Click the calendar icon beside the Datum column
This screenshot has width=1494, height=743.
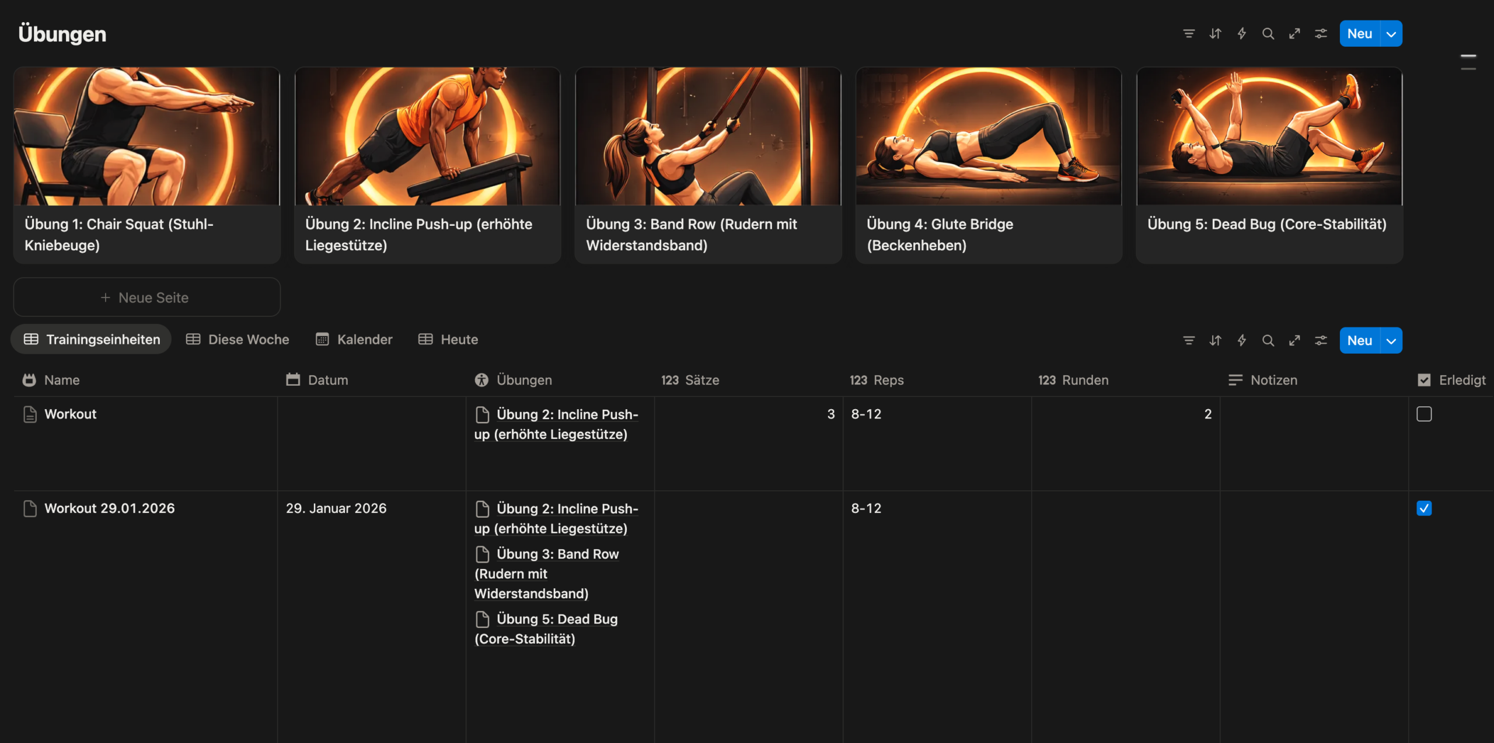pos(294,379)
